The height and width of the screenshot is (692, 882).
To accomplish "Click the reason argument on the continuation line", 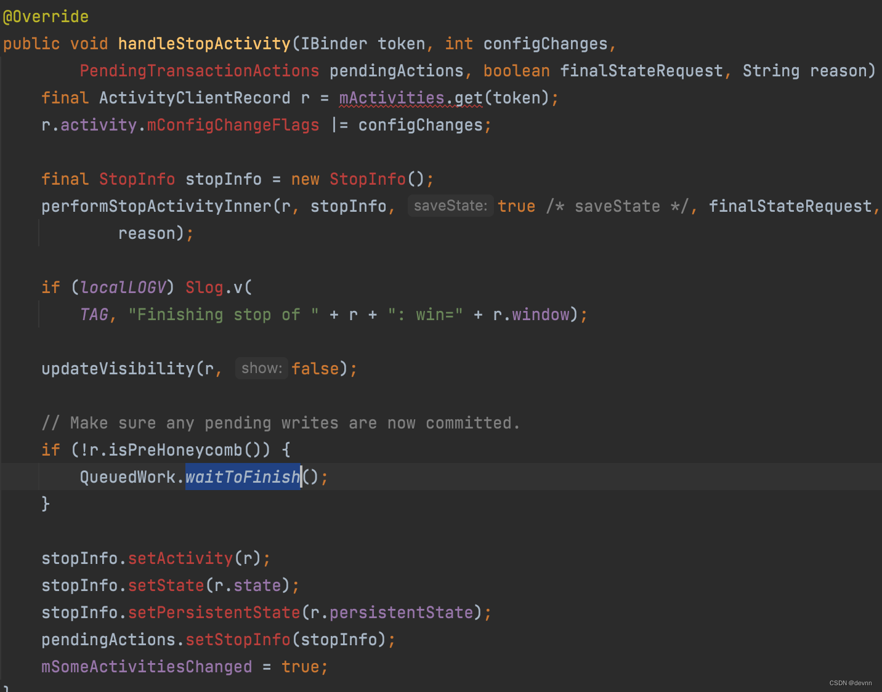I will [x=147, y=233].
